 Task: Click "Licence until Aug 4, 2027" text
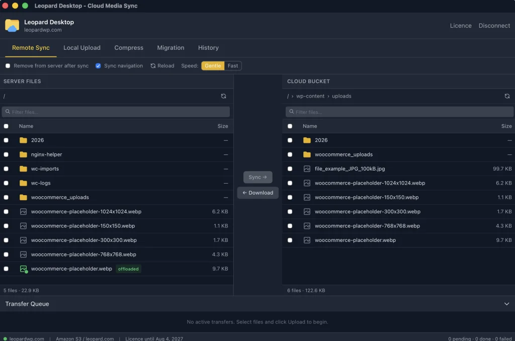tap(154, 338)
